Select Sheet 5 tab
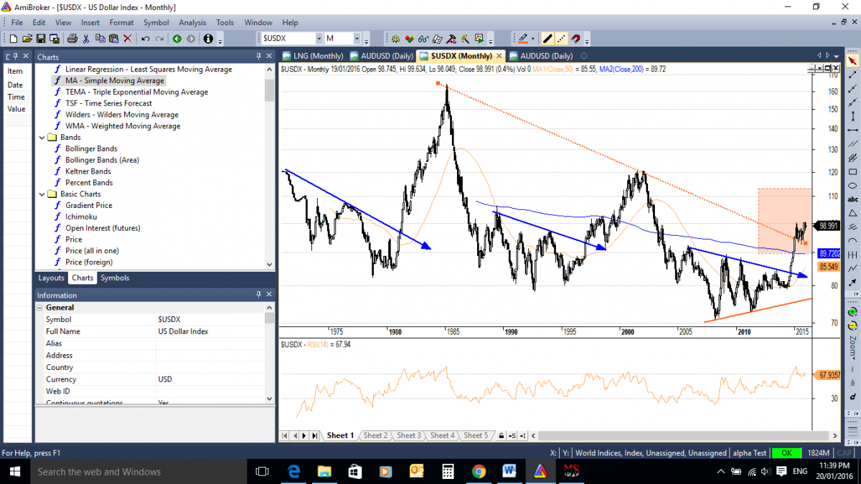 [x=475, y=435]
